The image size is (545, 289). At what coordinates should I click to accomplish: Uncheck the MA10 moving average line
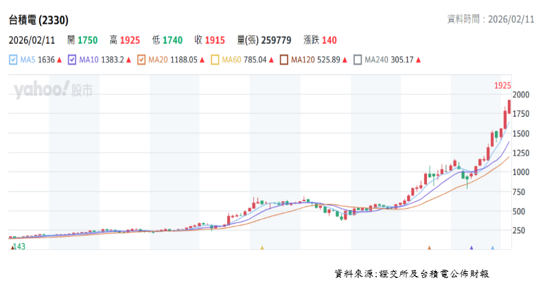[x=72, y=60]
